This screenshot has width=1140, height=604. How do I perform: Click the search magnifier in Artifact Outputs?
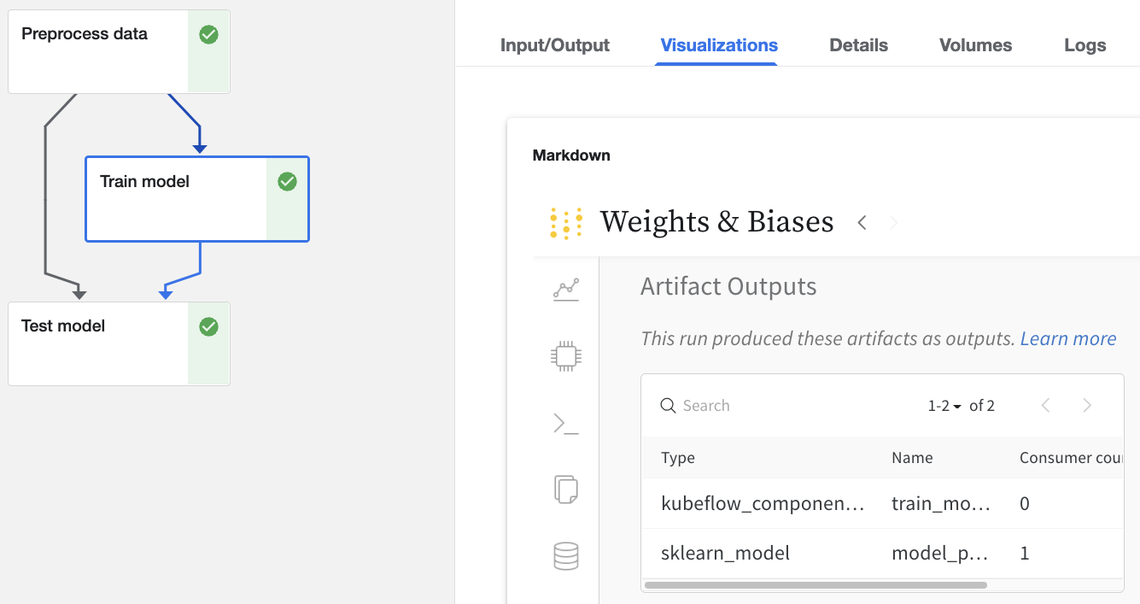[x=668, y=405]
